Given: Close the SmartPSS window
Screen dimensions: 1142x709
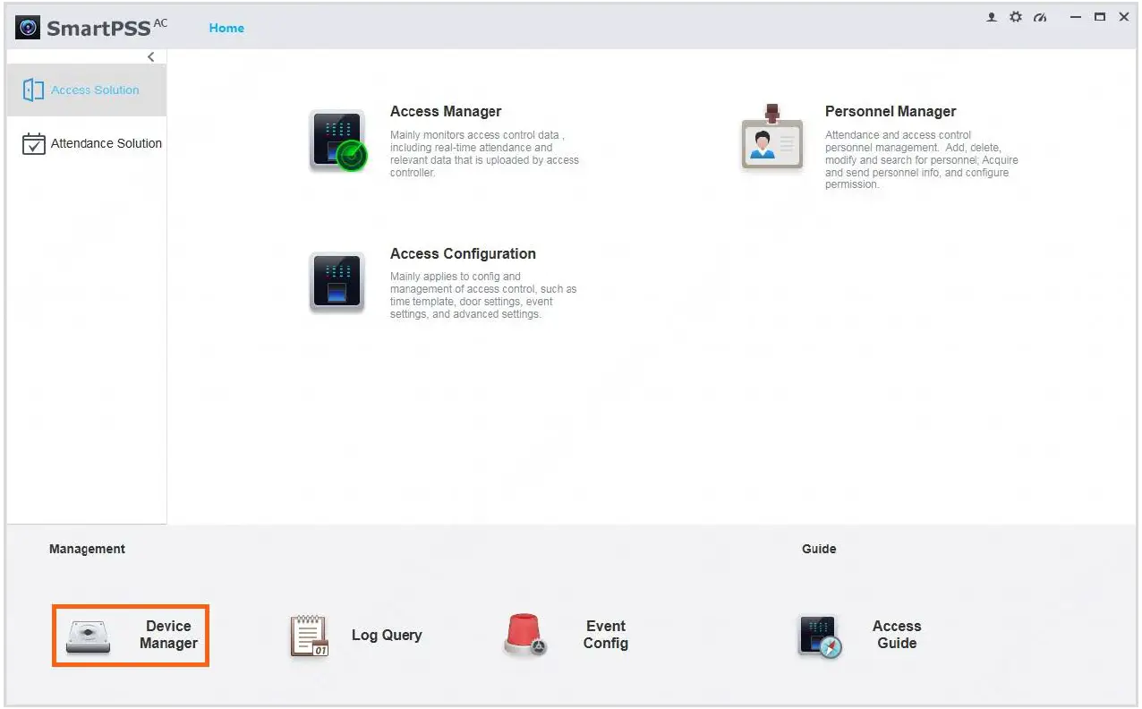Looking at the screenshot, I should [x=1124, y=17].
